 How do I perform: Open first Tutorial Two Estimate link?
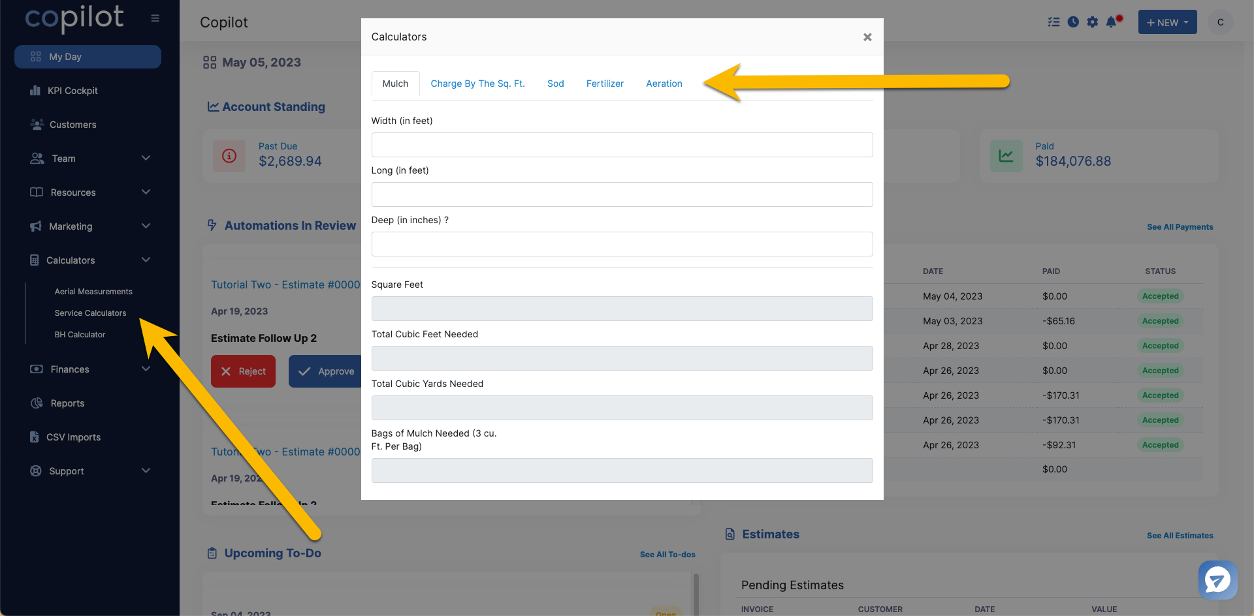tap(285, 285)
